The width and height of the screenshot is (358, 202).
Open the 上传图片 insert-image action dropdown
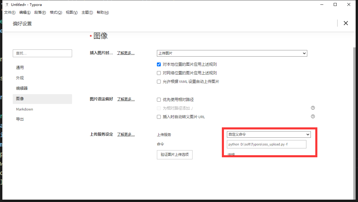[x=232, y=53]
